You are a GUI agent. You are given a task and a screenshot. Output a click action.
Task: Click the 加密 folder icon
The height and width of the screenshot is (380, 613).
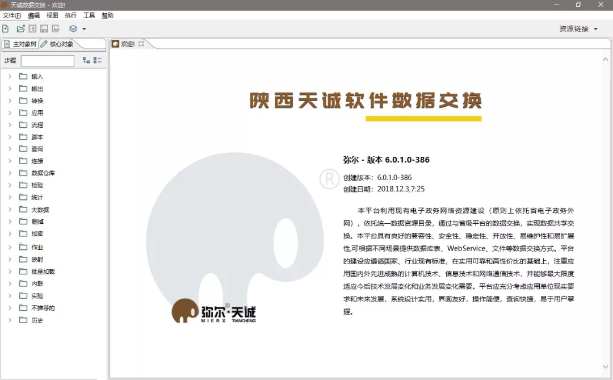[x=23, y=233]
